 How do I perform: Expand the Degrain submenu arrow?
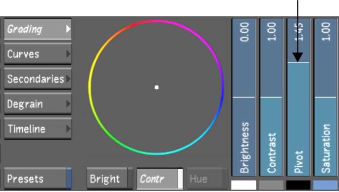(68, 104)
